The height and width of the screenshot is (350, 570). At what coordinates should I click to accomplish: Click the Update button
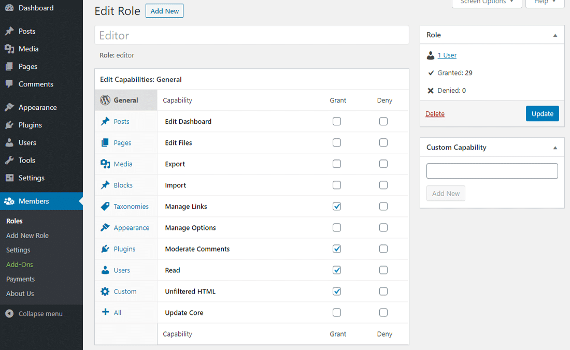pos(542,113)
